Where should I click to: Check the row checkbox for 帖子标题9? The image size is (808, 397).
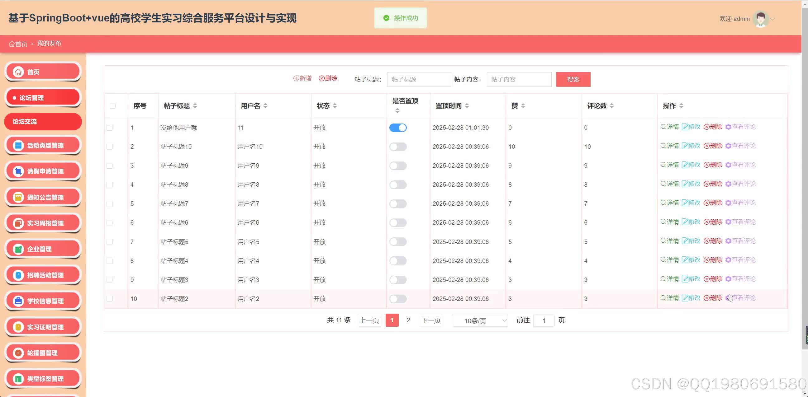pos(109,166)
